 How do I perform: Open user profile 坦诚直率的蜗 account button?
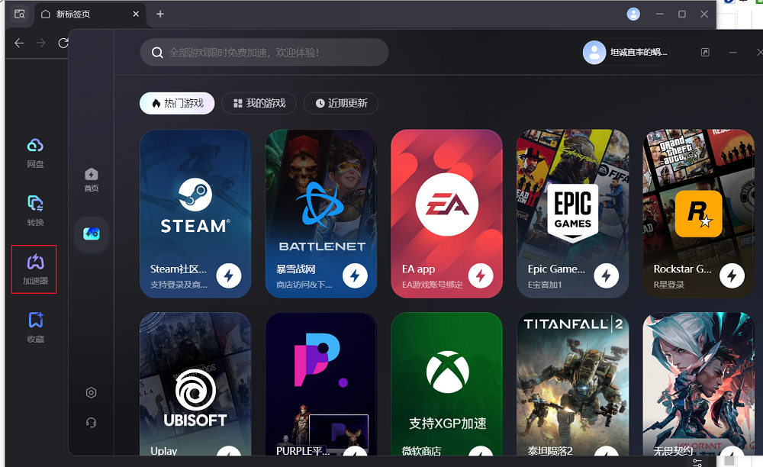click(626, 52)
